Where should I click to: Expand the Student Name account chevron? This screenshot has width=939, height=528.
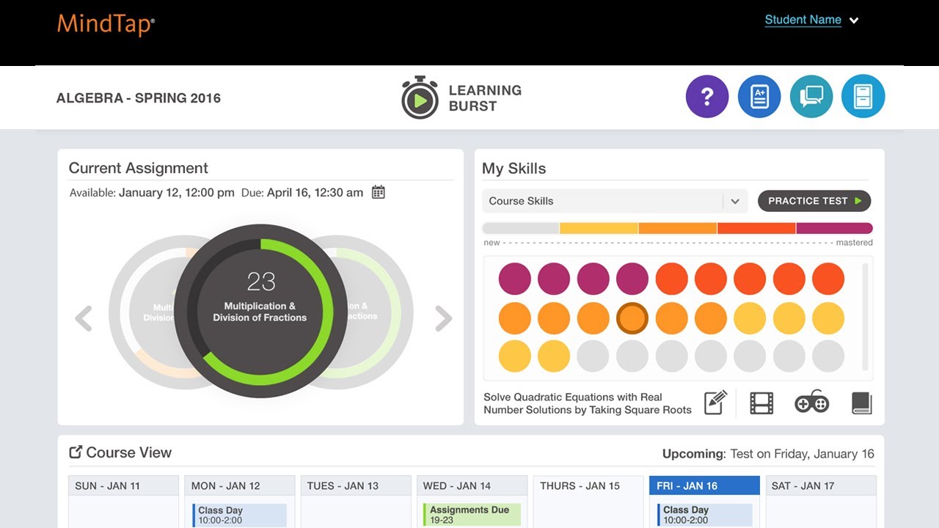tap(854, 21)
